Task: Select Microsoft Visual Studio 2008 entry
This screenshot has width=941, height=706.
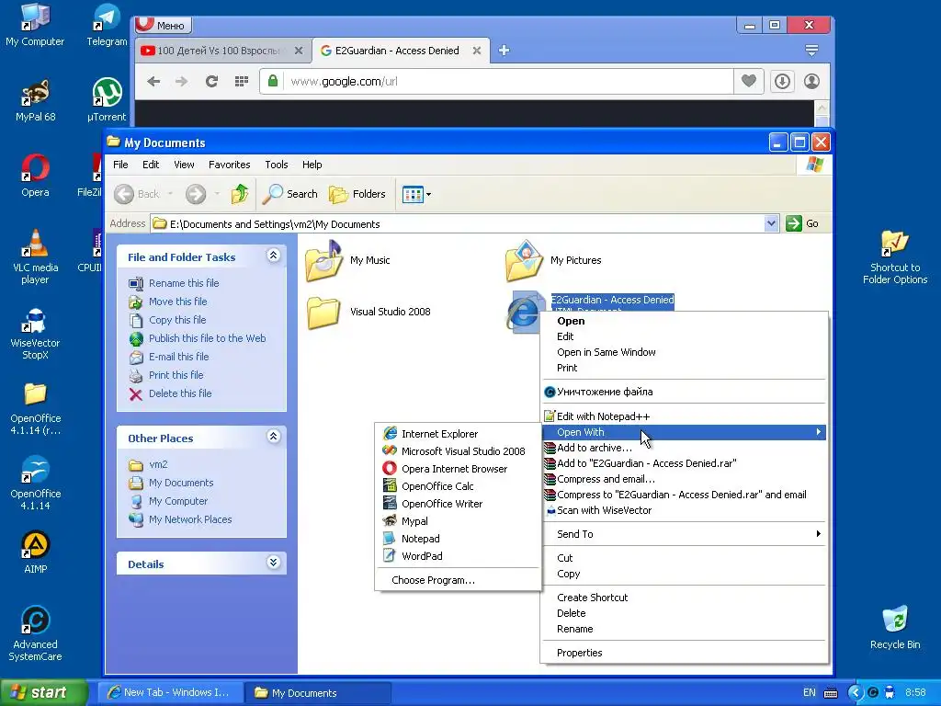Action: click(458, 451)
